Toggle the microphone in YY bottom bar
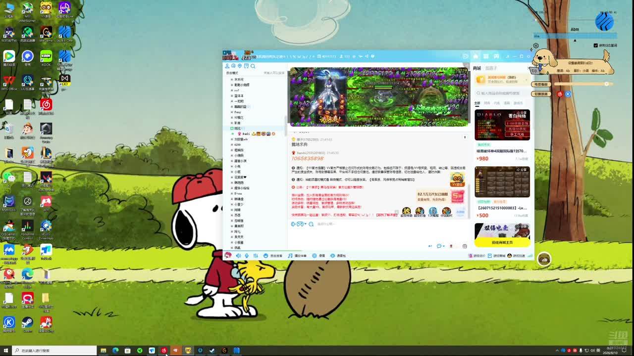The width and height of the screenshot is (634, 356). [x=247, y=256]
